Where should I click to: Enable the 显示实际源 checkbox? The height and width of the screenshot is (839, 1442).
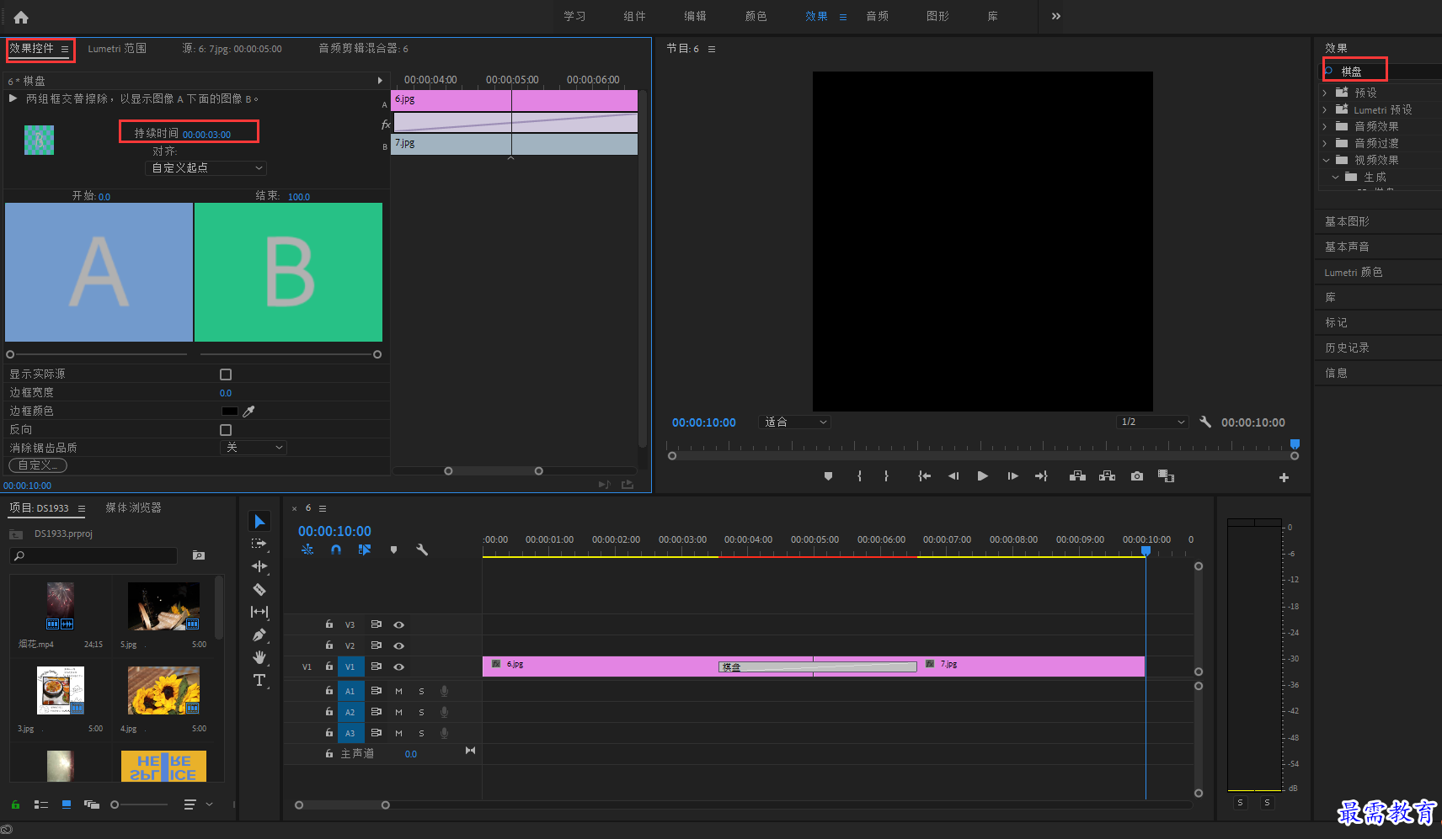pos(226,374)
